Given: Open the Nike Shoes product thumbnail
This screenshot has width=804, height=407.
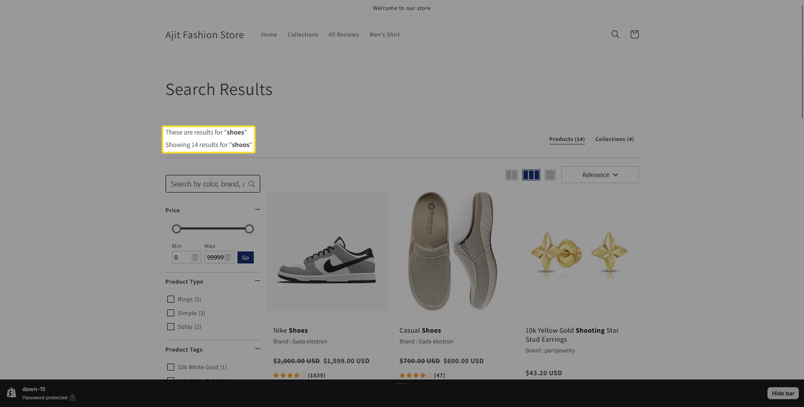Looking at the screenshot, I should tap(327, 251).
